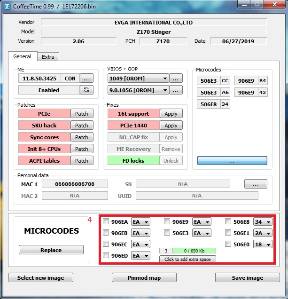Image resolution: width=288 pixels, height=299 pixels.
Task: Click the Date 06/27/2019 field
Action: coord(238,41)
